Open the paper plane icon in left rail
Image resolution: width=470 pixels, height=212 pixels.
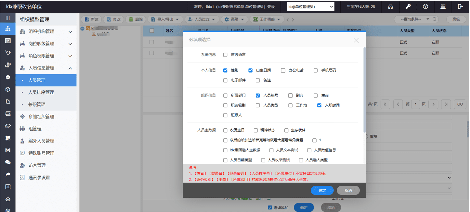(x=8, y=53)
